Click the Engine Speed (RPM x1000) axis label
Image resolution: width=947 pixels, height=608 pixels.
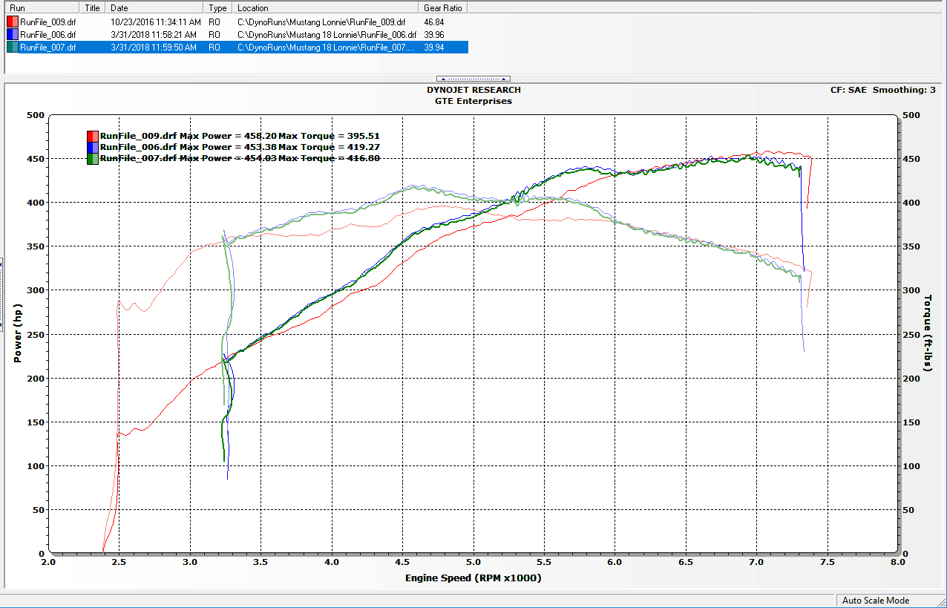(473, 578)
